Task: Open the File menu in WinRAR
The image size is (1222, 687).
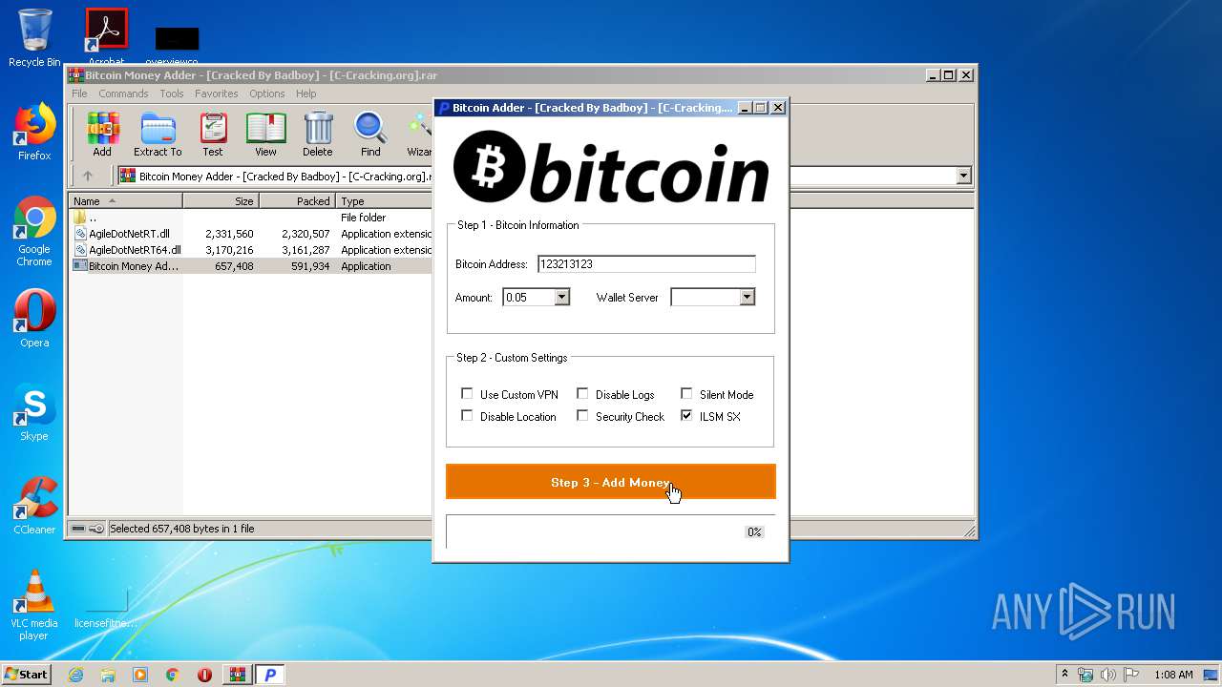Action: tap(79, 94)
